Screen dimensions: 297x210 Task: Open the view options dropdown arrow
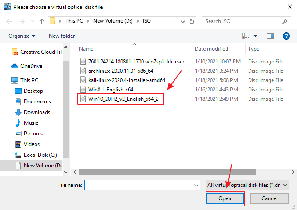(256, 36)
